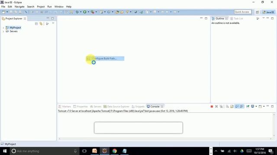The height and width of the screenshot is (155, 277).
Task: Open the Navigate menu
Action: point(19,7)
